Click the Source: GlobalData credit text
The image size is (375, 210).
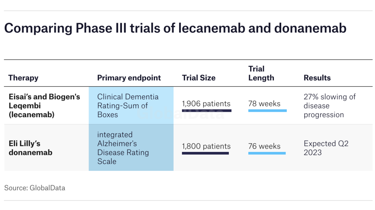35,188
